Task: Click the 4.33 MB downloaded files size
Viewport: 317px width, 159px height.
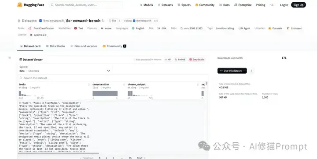Action: (x=224, y=88)
